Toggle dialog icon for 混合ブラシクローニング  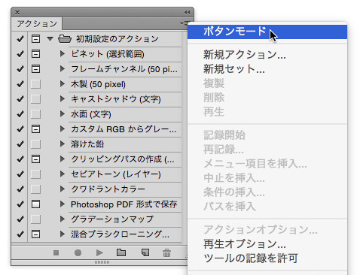pyautogui.click(x=35, y=234)
